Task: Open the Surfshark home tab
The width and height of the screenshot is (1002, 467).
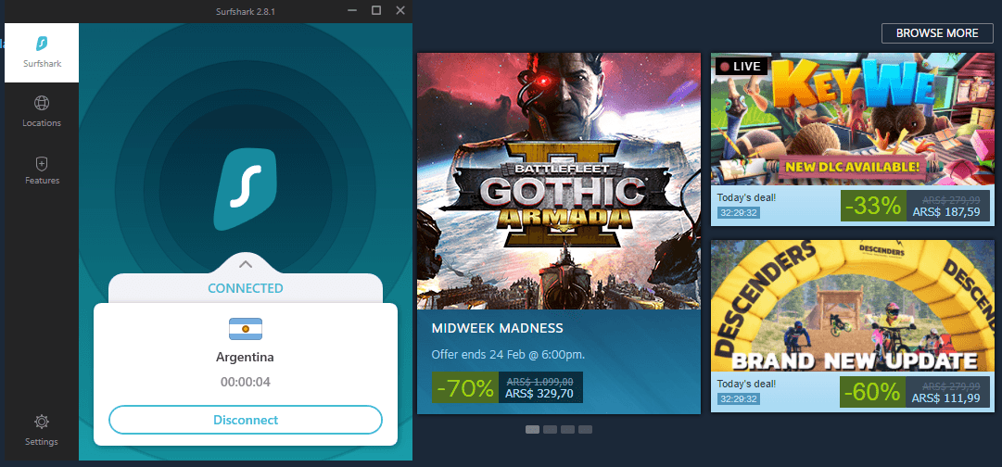Action: click(x=42, y=53)
